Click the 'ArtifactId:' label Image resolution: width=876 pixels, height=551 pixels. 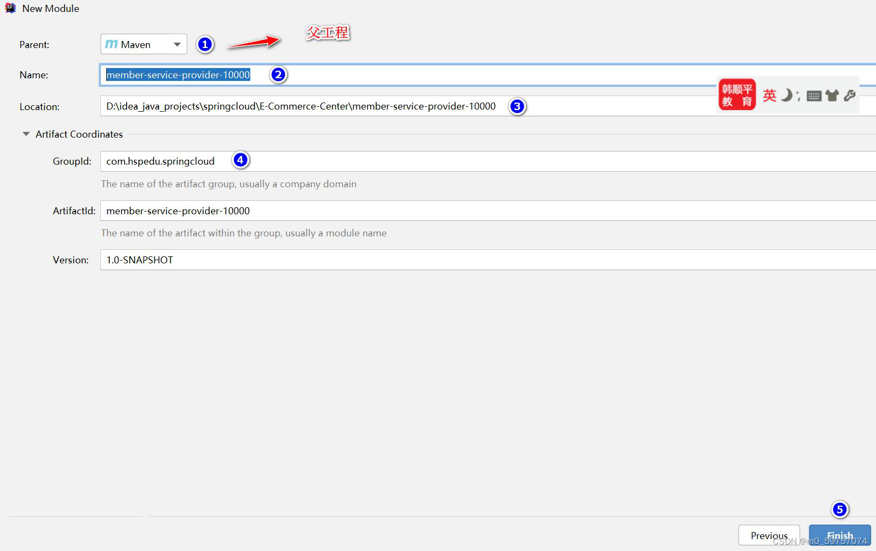74,211
